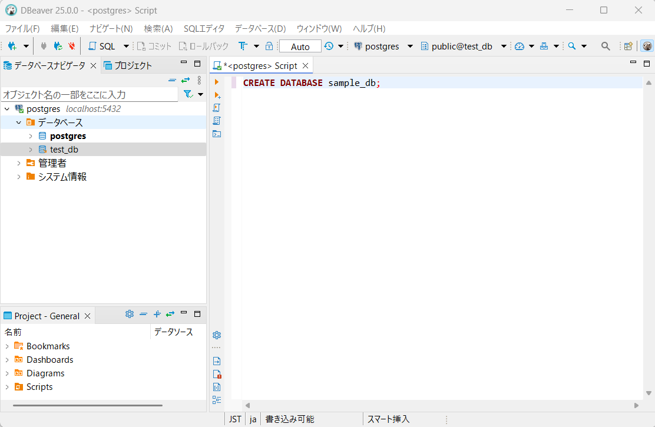The width and height of the screenshot is (655, 427).
Task: Toggle link with editor in Project panel
Action: (170, 315)
